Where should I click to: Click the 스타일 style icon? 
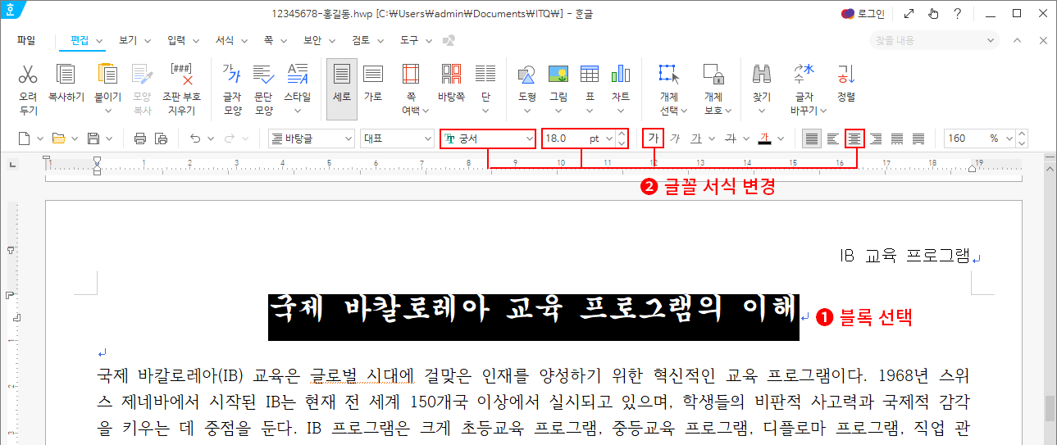coord(298,75)
